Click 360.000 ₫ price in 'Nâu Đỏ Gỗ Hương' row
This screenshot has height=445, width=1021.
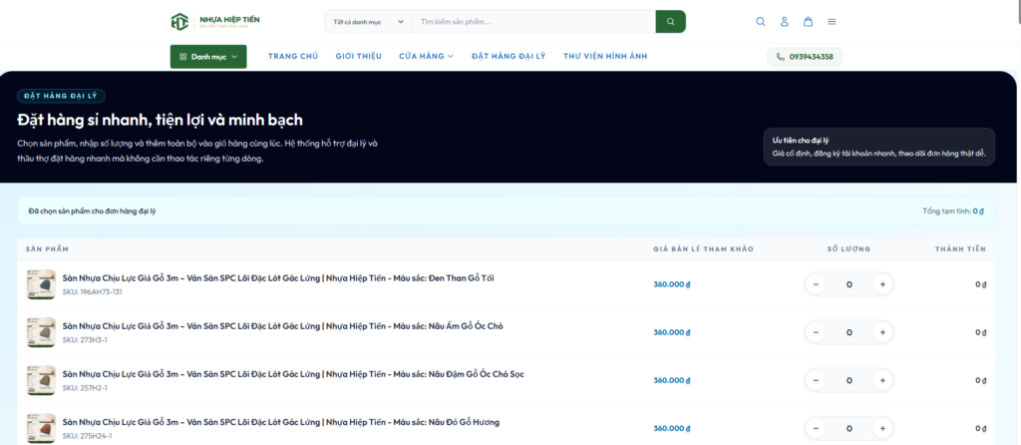click(x=672, y=429)
